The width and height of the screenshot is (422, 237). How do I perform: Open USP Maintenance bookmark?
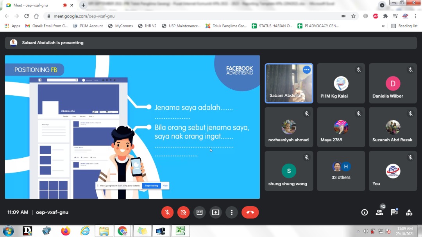[181, 26]
